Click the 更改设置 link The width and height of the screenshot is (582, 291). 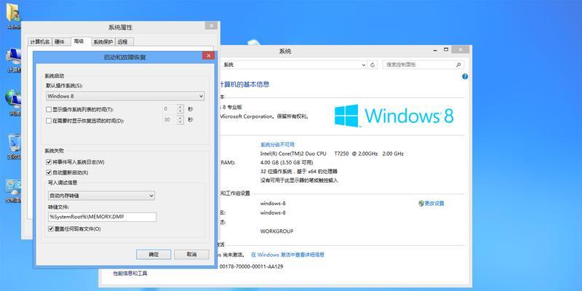(x=434, y=204)
